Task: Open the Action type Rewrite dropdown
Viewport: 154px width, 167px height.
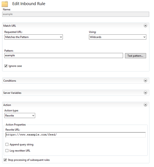Action: coord(20,116)
